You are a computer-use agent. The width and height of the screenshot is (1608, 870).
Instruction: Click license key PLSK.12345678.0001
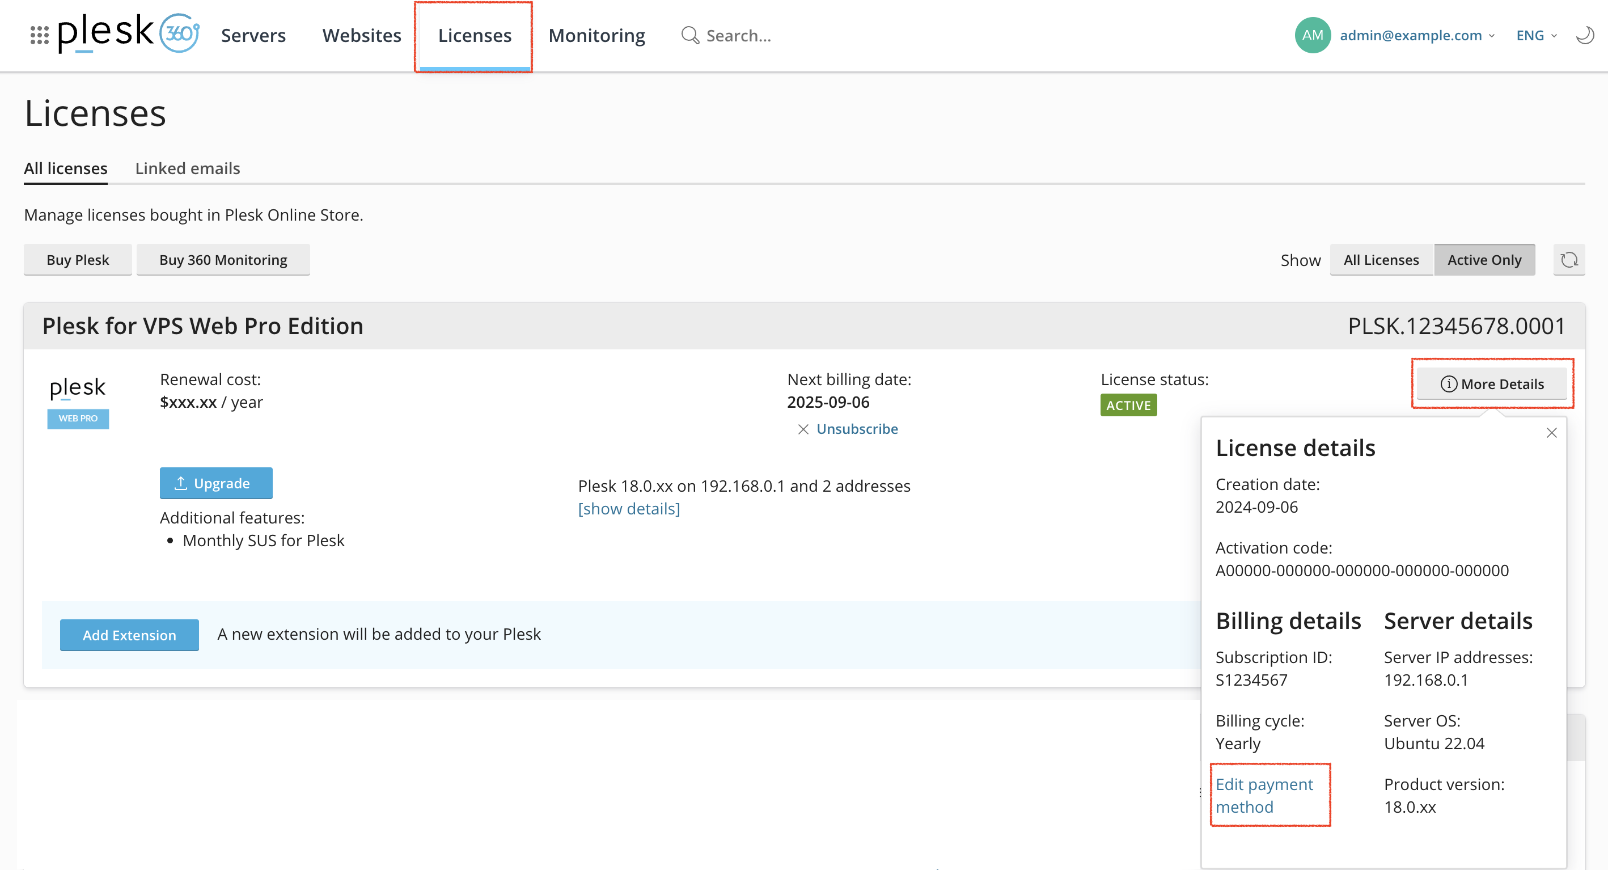1456,326
